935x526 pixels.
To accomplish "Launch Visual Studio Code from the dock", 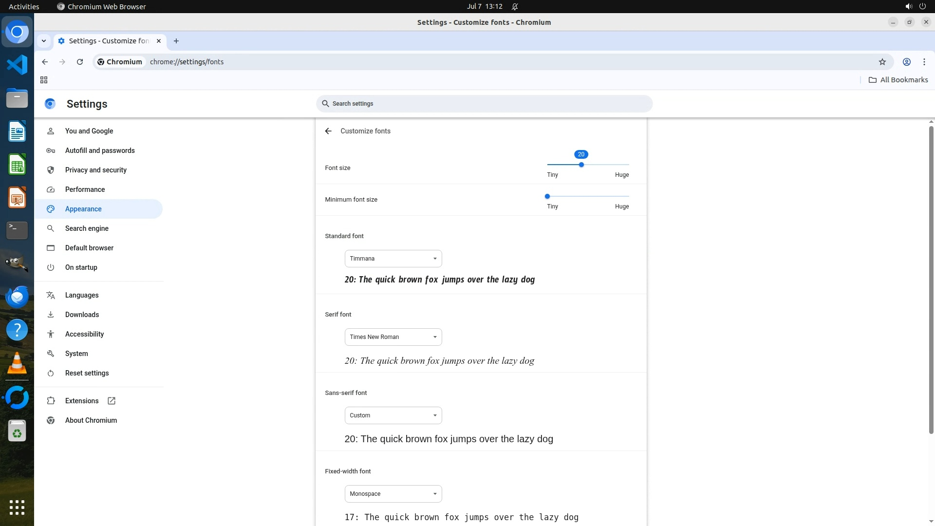I will (17, 65).
